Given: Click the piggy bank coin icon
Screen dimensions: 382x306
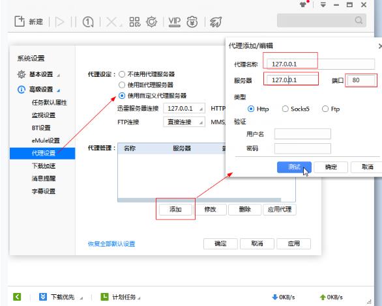Looking at the screenshot, I should coord(192,22).
